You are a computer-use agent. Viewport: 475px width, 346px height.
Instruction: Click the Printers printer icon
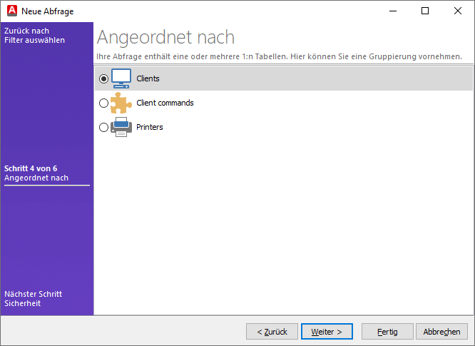tap(121, 127)
